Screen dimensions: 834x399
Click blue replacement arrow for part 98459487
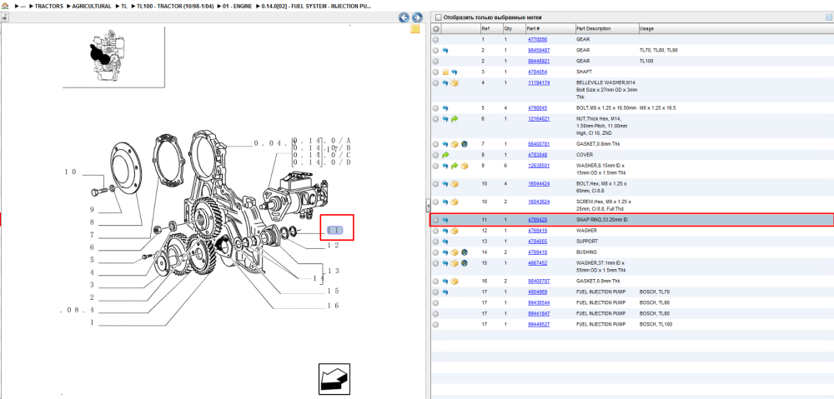(445, 51)
